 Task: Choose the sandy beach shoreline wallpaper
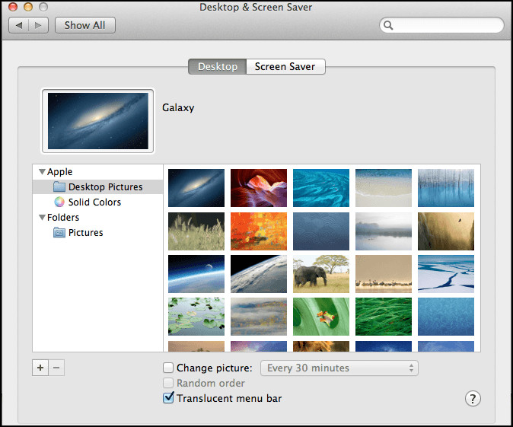click(x=384, y=188)
